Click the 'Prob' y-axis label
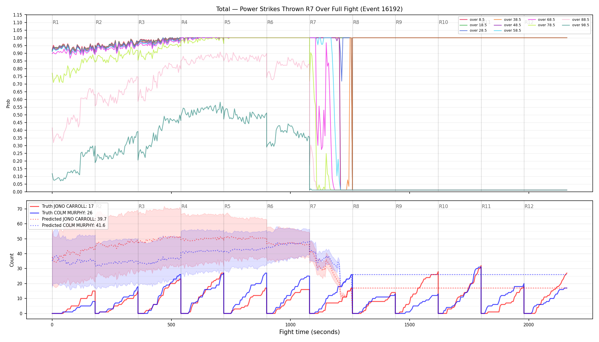 point(8,103)
